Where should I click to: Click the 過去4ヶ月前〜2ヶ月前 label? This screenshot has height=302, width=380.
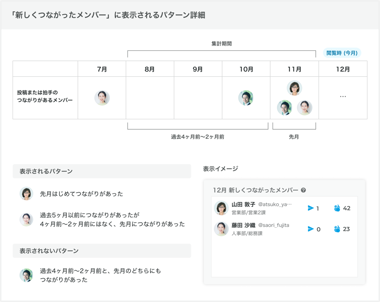pyautogui.click(x=198, y=137)
